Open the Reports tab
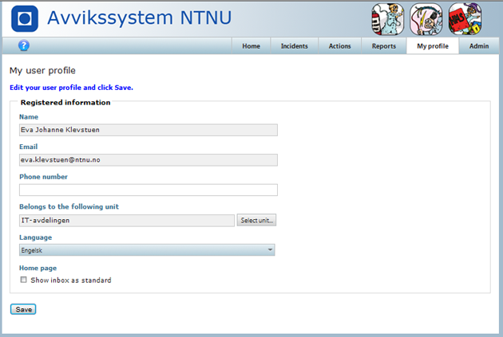503x337 pixels. [384, 46]
